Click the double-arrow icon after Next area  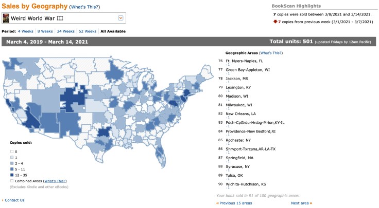click(x=311, y=203)
